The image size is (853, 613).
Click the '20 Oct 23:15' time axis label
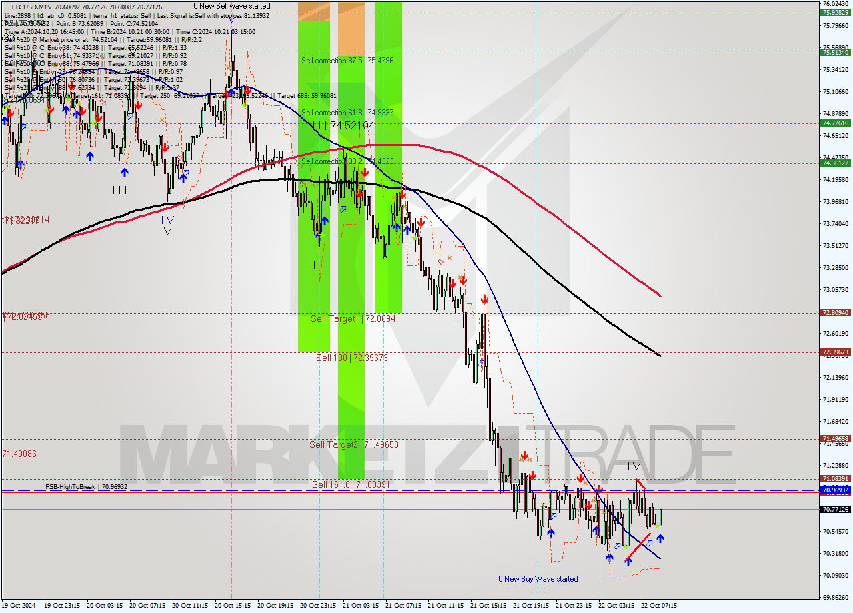tap(318, 606)
